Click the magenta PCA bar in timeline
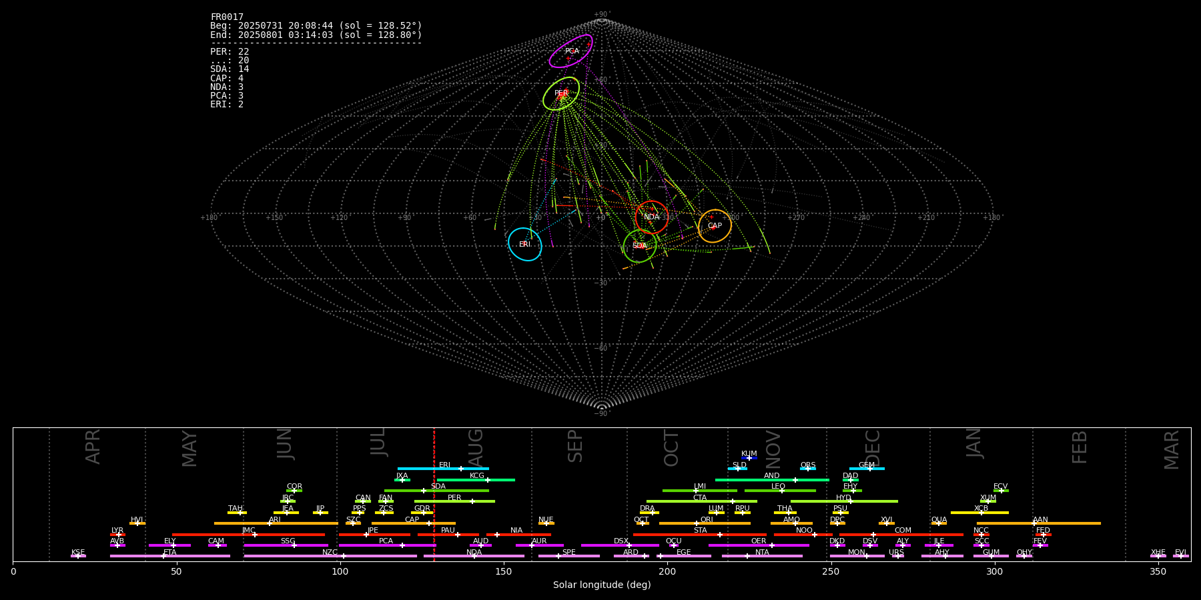This screenshot has height=600, width=1201. coord(387,545)
